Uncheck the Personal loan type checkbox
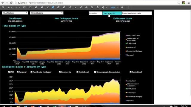The width and height of the screenshot is (191, 107). pyautogui.click(x=18, y=72)
